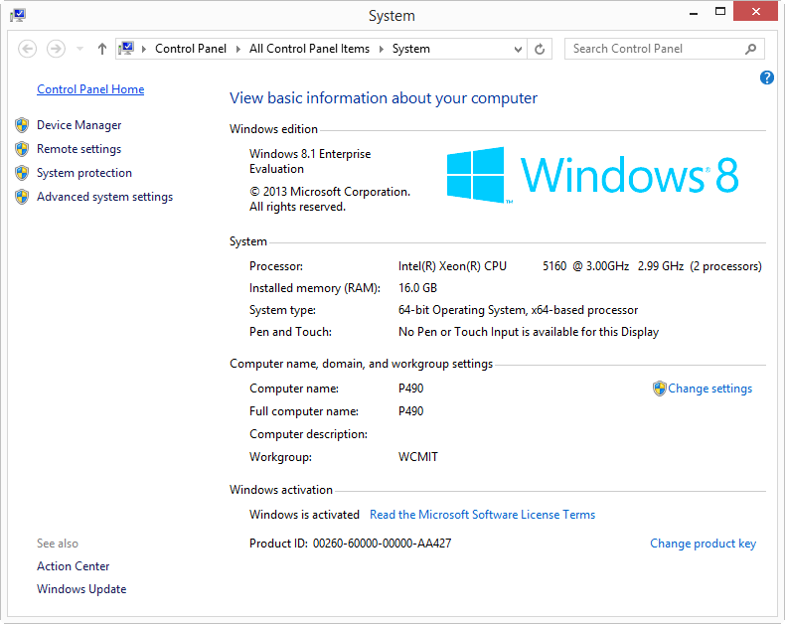
Task: Click the search magnifier icon
Action: click(750, 49)
